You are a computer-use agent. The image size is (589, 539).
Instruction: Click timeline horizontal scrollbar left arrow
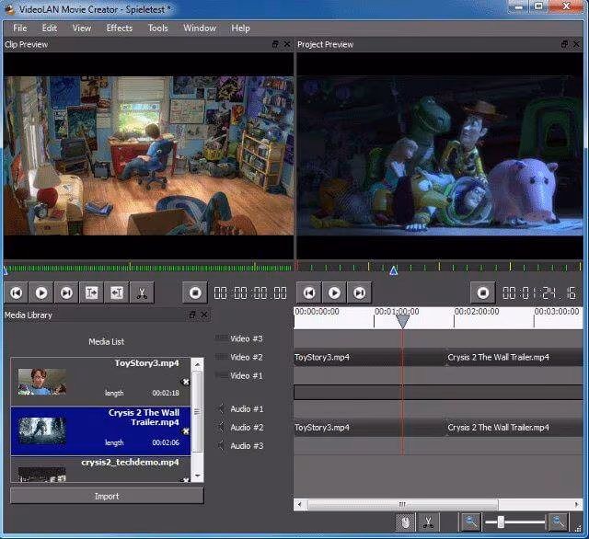300,504
